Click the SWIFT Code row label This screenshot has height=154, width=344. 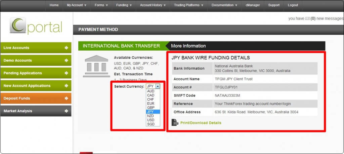pyautogui.click(x=184, y=96)
